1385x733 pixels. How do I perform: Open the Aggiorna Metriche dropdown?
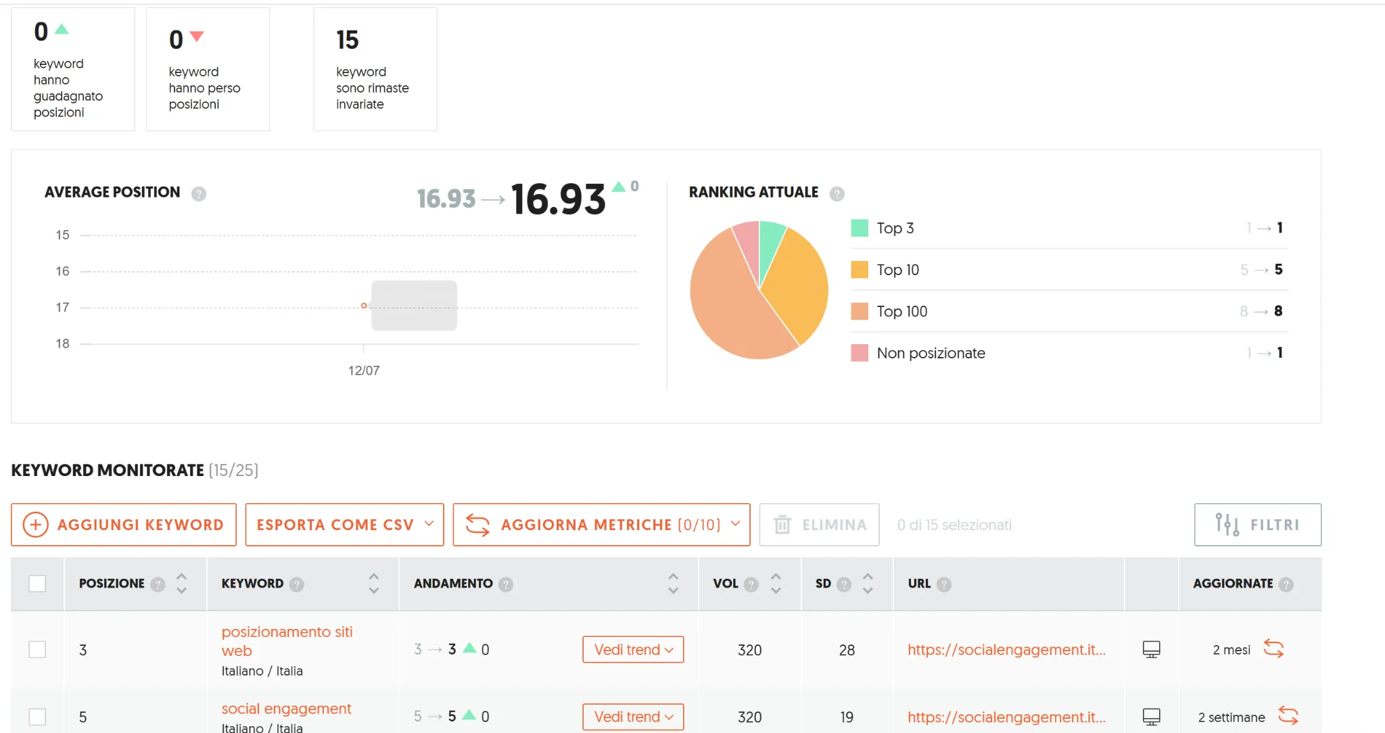601,525
